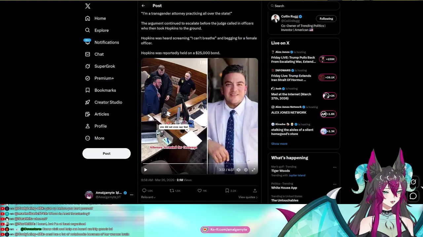Click the back arrow beside Post
The image size is (423, 237).
coord(143,6)
